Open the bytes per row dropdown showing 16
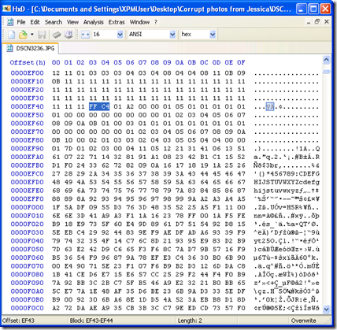The width and height of the screenshot is (337, 330). click(x=120, y=35)
